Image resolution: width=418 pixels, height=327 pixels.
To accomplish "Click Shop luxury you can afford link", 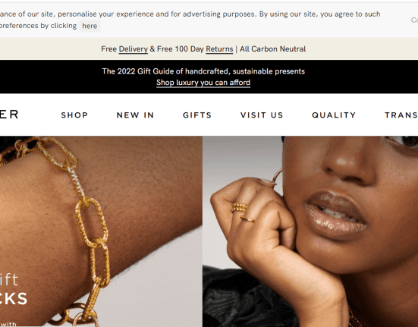I will point(203,83).
